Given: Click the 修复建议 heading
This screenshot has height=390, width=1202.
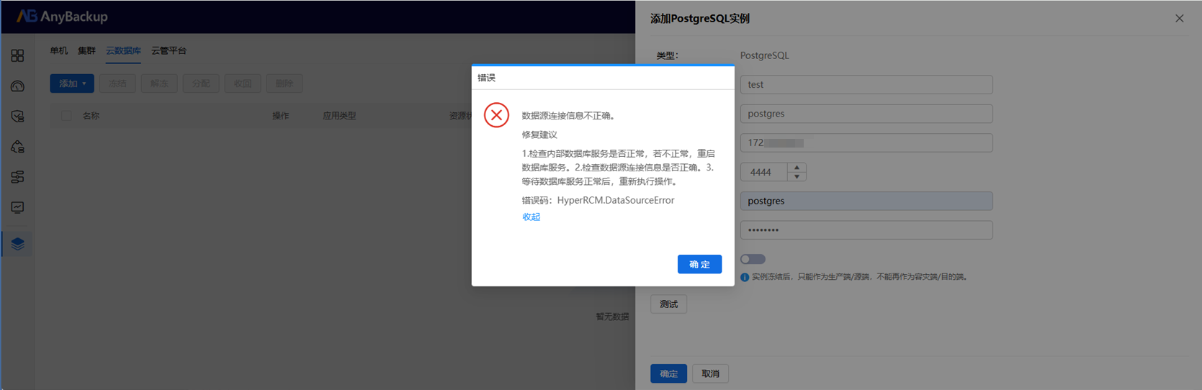Looking at the screenshot, I should tap(539, 135).
